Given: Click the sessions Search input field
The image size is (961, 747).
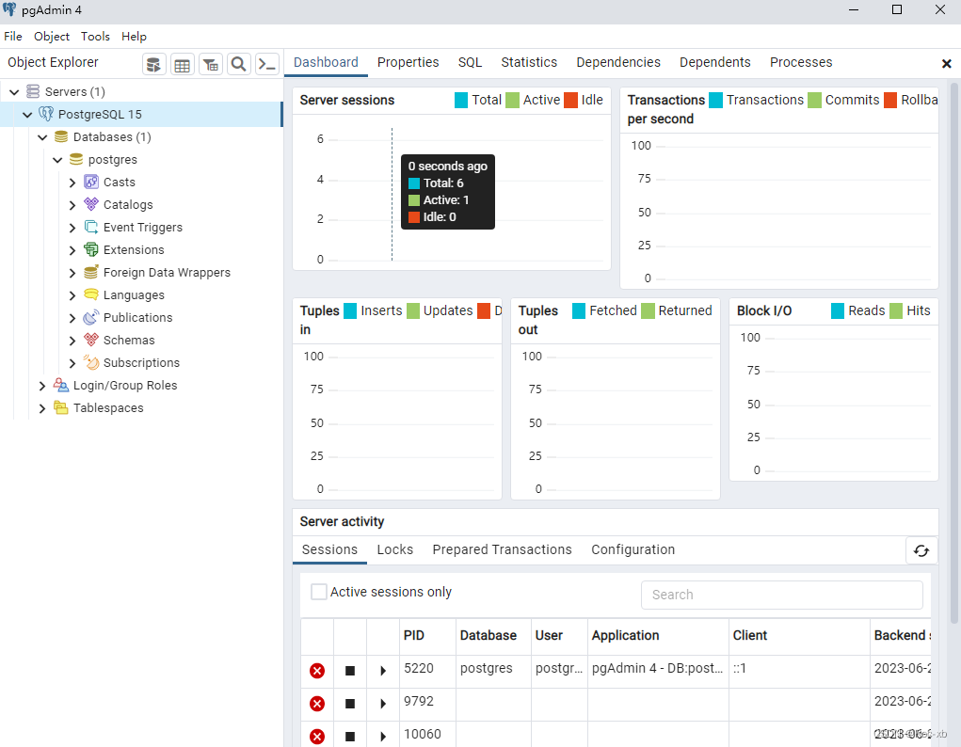Looking at the screenshot, I should (782, 595).
